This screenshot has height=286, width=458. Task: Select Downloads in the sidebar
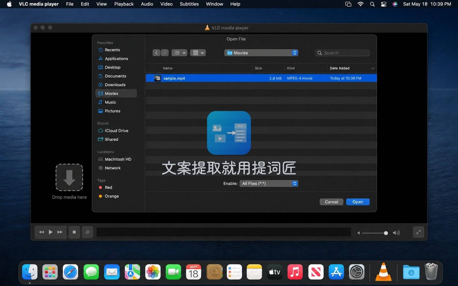[x=116, y=85]
